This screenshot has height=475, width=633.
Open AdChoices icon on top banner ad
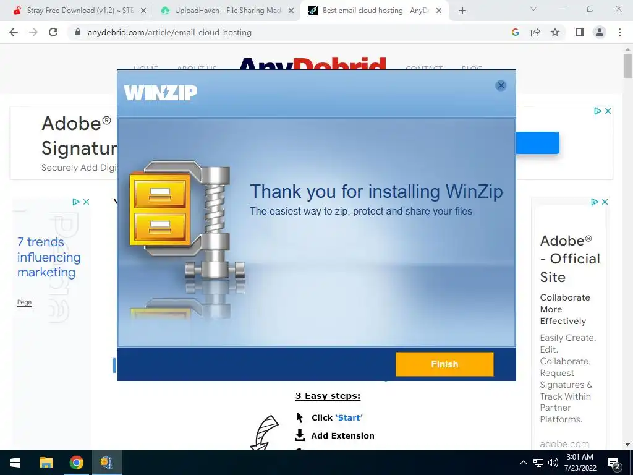point(598,111)
